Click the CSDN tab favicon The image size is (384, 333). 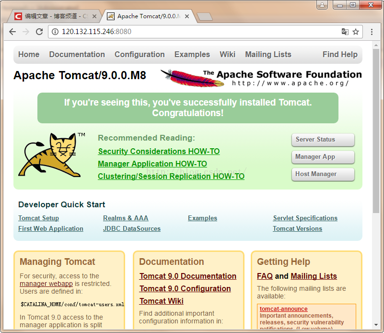[18, 16]
